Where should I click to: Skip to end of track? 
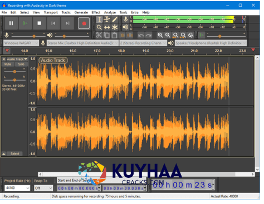pos(67,23)
